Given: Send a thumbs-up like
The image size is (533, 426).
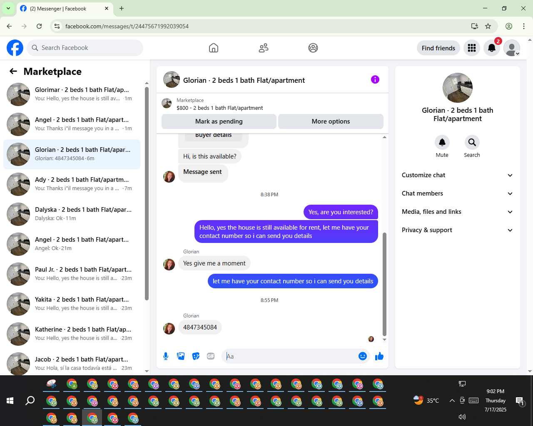Looking at the screenshot, I should click(x=379, y=356).
